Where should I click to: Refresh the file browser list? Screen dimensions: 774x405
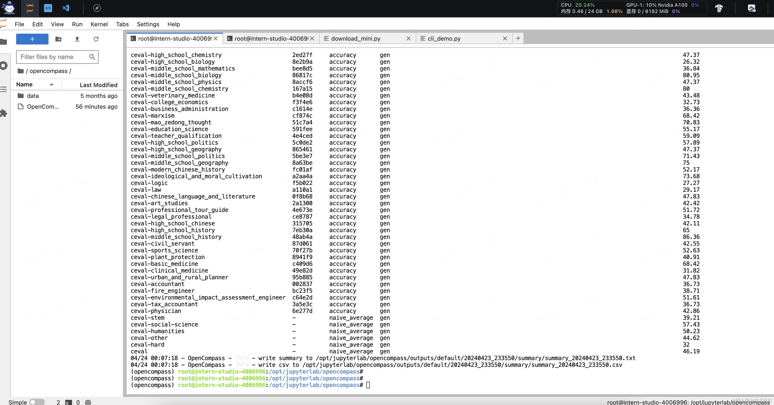point(96,39)
